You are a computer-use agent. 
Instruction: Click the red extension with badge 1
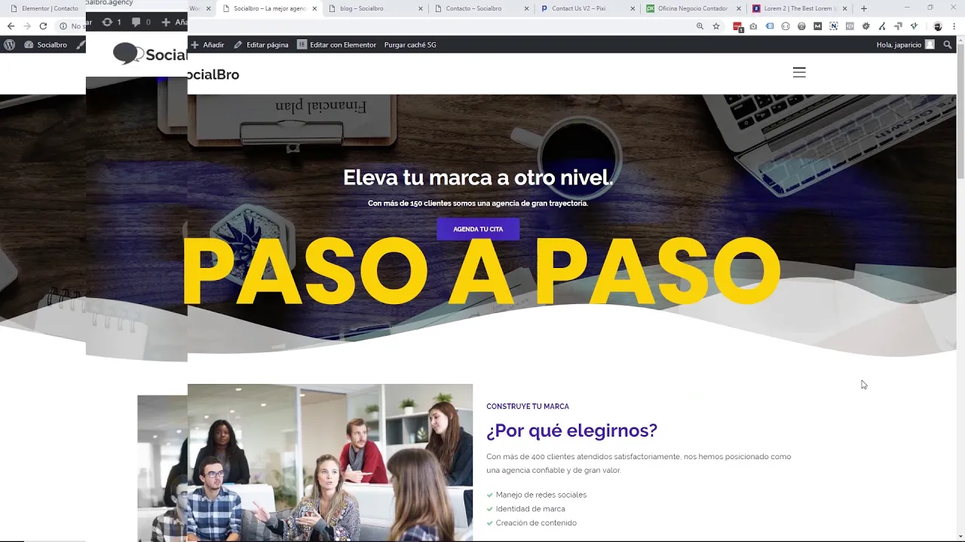pos(738,26)
